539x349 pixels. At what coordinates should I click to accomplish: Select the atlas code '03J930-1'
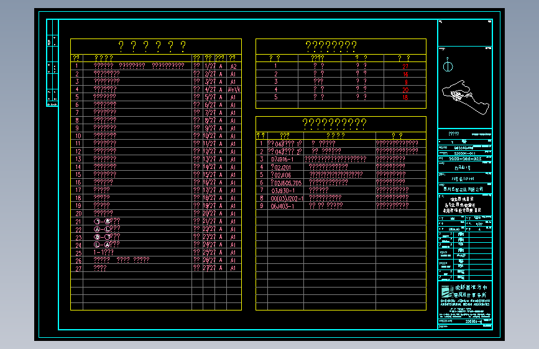click(283, 191)
